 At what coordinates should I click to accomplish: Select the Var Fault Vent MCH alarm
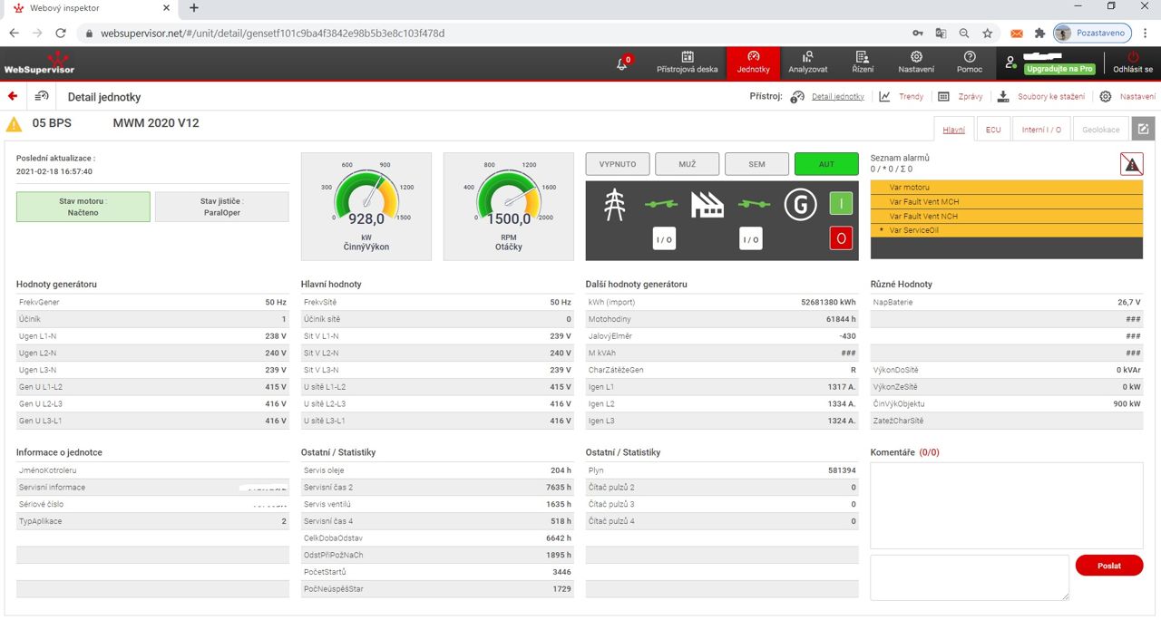[1007, 202]
